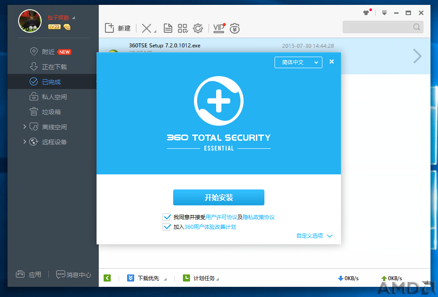Click the skin shirt icon
Screen dimensions: 438x297
pos(366,12)
